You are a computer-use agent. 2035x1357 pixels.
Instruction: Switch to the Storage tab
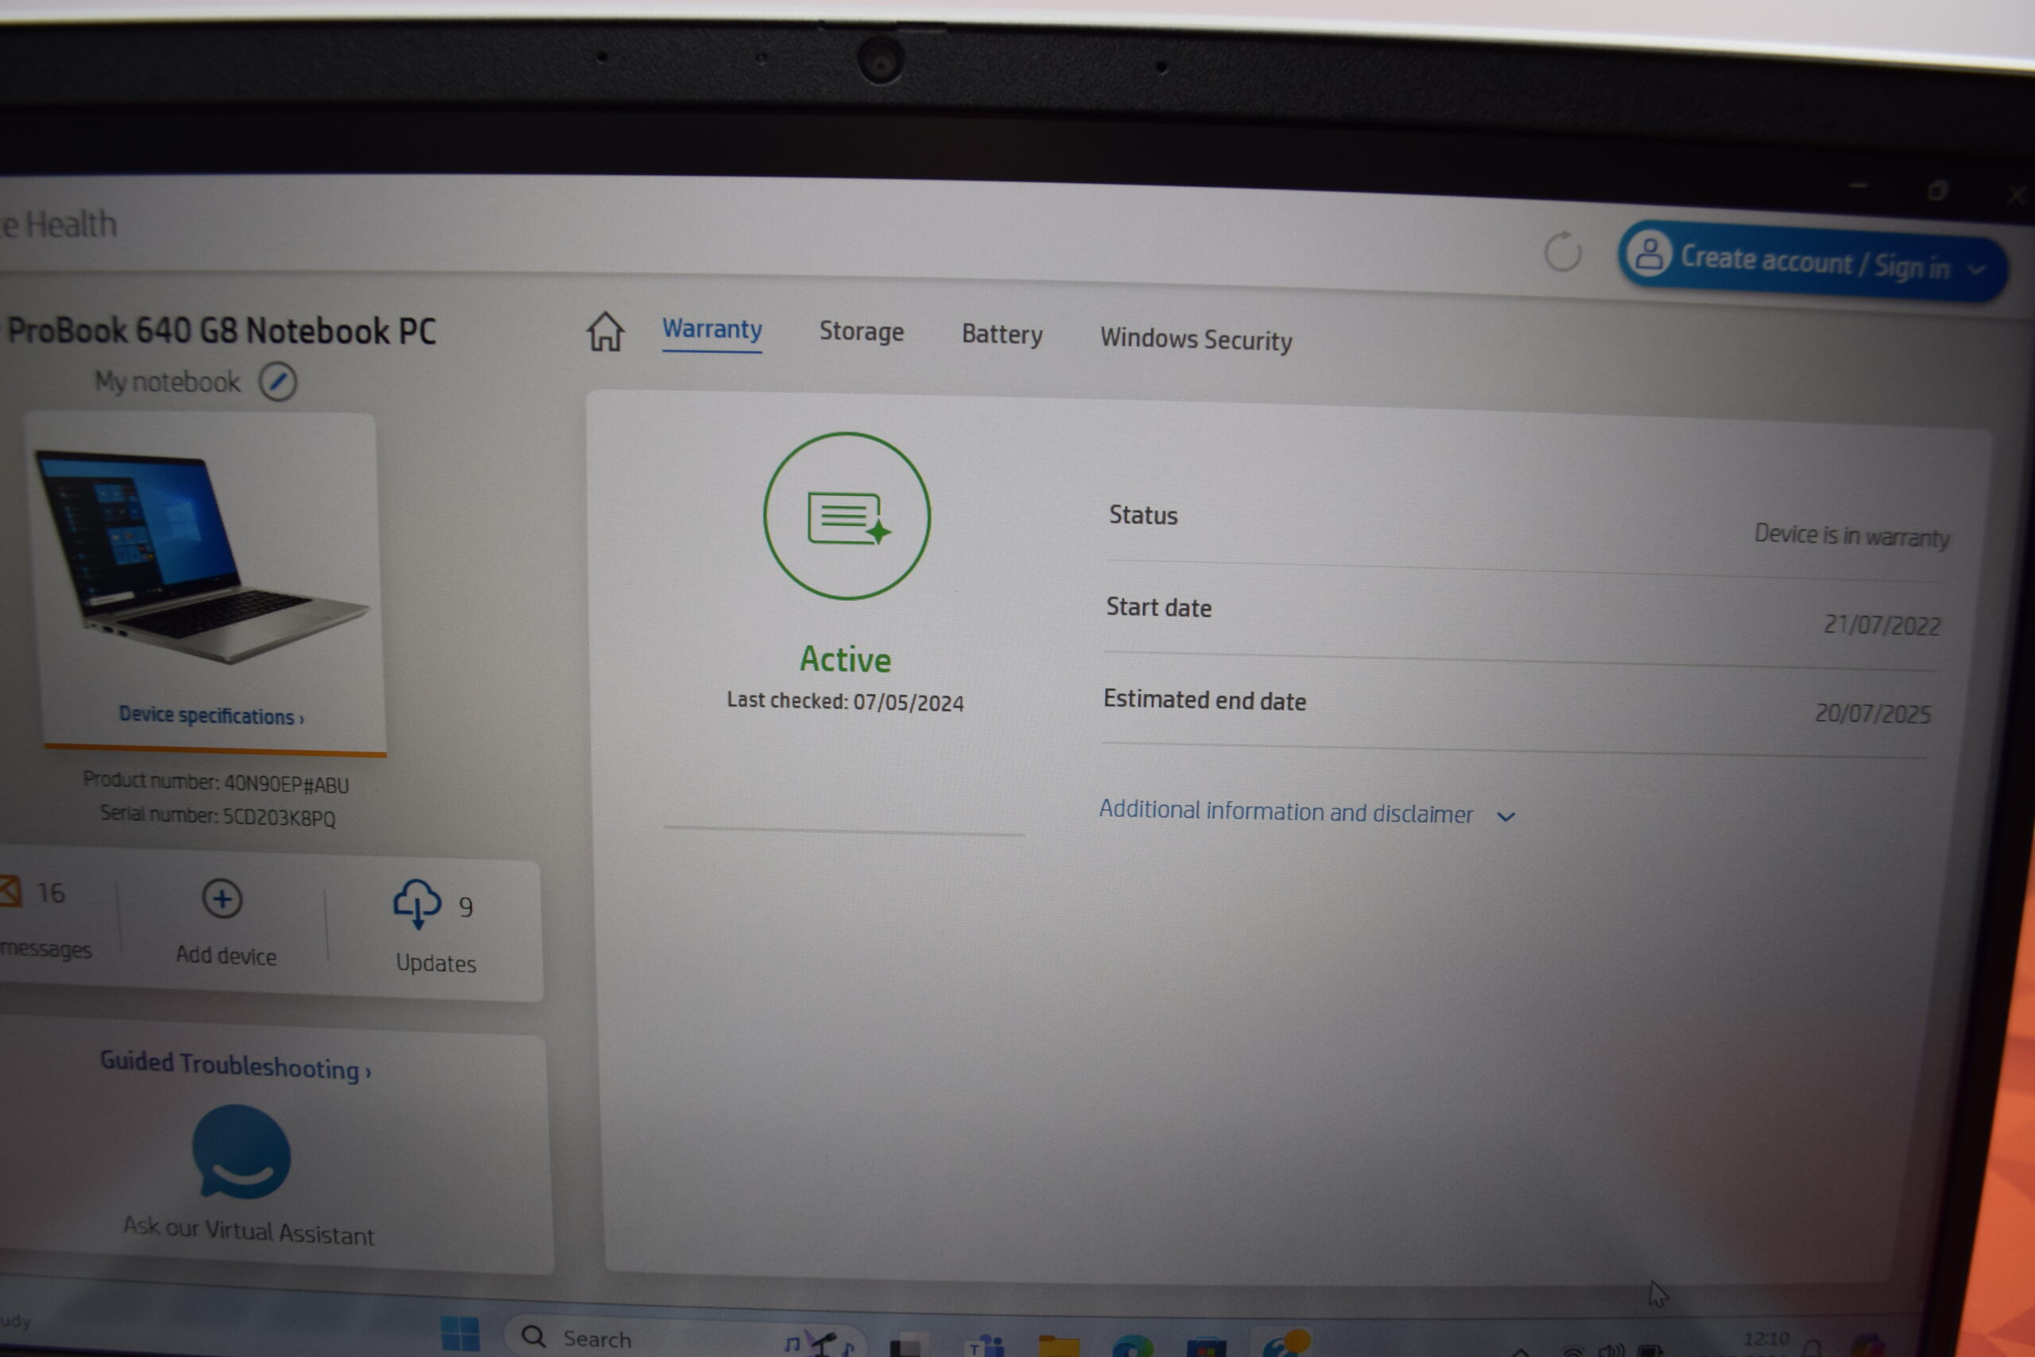[x=861, y=331]
